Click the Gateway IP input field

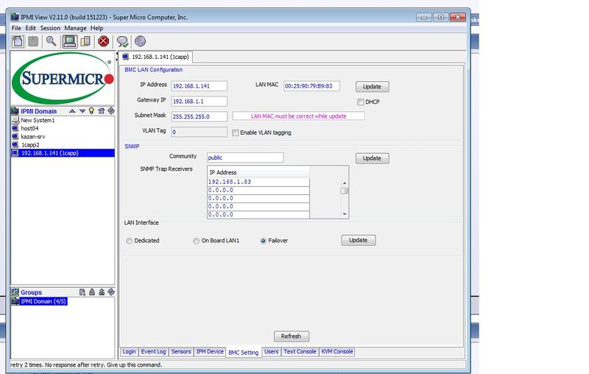(199, 101)
